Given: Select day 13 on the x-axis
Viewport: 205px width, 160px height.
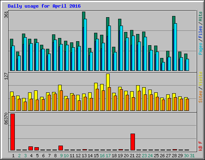Looking at the screenshot, I should [x=84, y=156].
